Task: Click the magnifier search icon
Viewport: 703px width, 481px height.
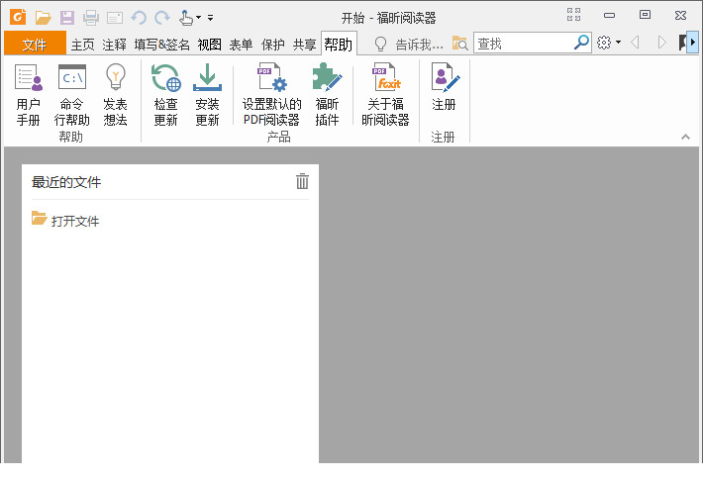Action: click(x=581, y=43)
